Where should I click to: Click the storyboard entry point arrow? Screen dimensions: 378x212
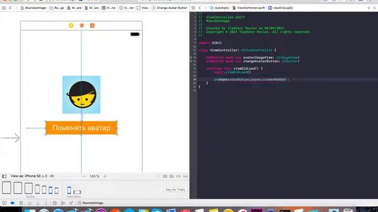coord(10,138)
